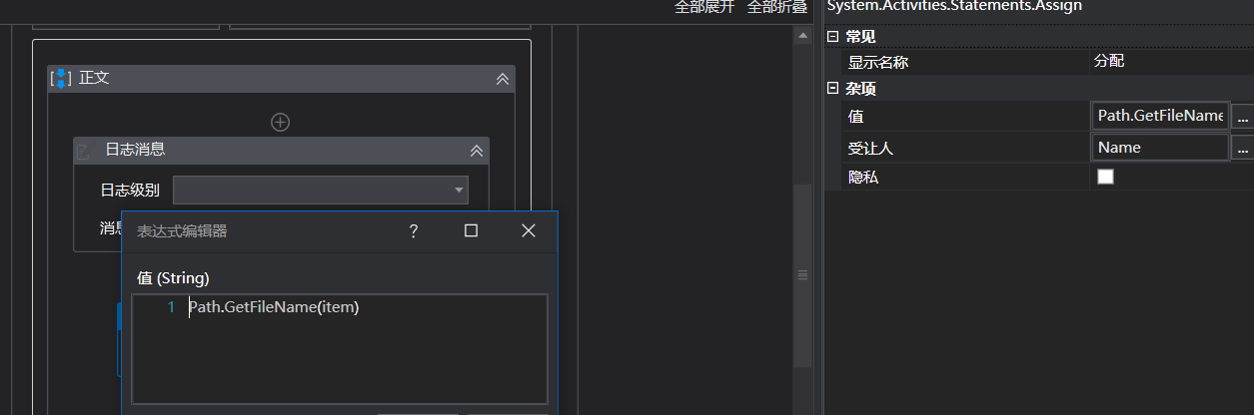The height and width of the screenshot is (415, 1254).
Task: Click 全部展开 to expand all
Action: click(x=704, y=7)
